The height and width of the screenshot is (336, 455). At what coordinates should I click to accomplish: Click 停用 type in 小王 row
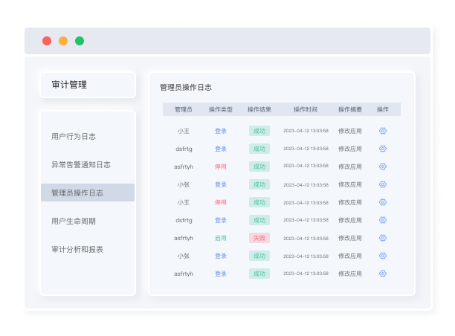(221, 202)
